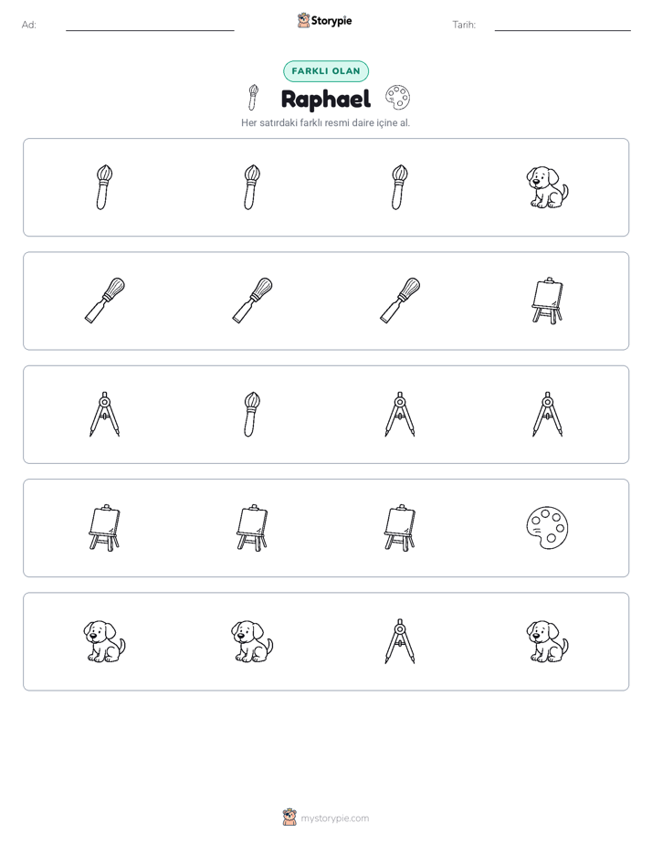Click the compass among the puppies
Image resolution: width=652 pixels, height=844 pixels.
(400, 641)
